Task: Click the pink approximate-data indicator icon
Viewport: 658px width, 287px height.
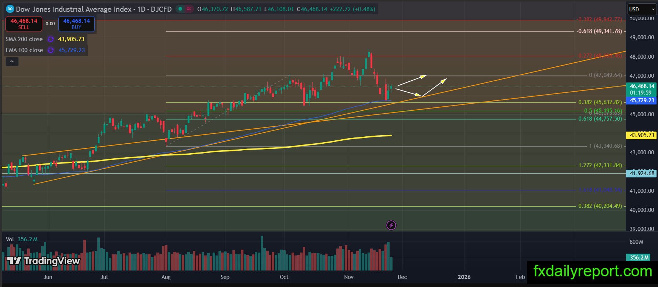Action: tap(189, 9)
